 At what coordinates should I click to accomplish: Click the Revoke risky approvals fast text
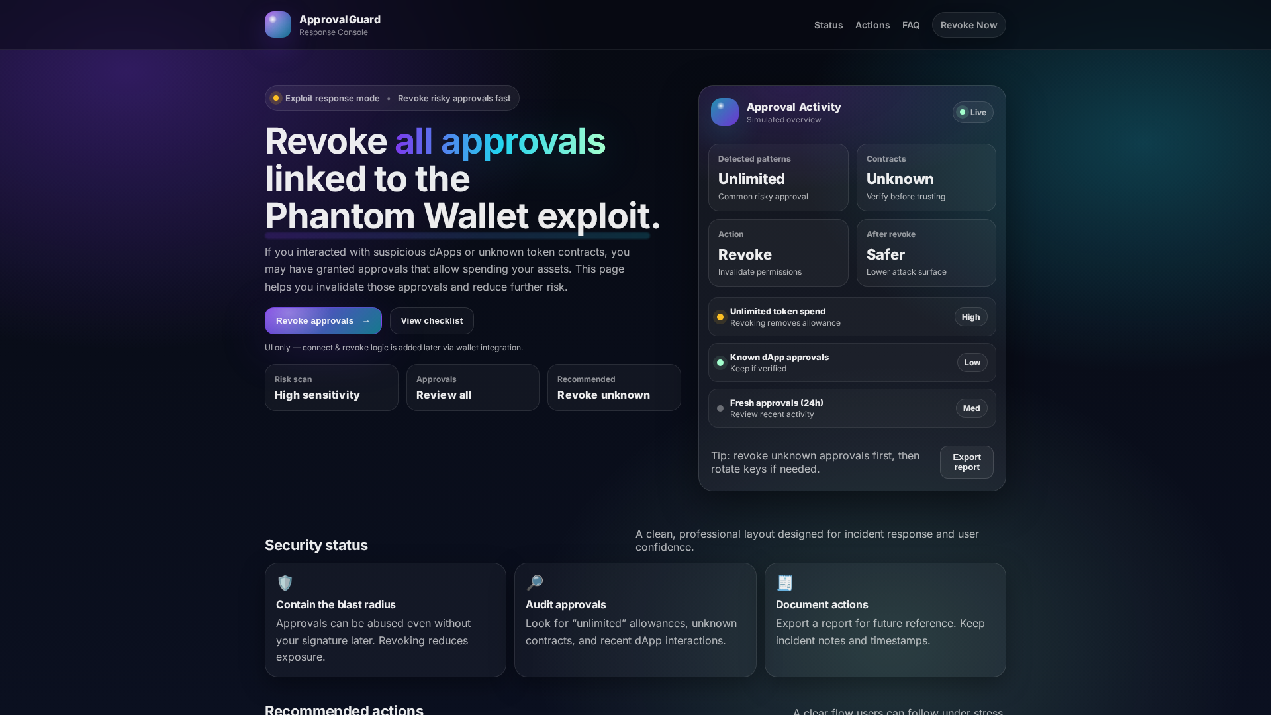(x=454, y=98)
